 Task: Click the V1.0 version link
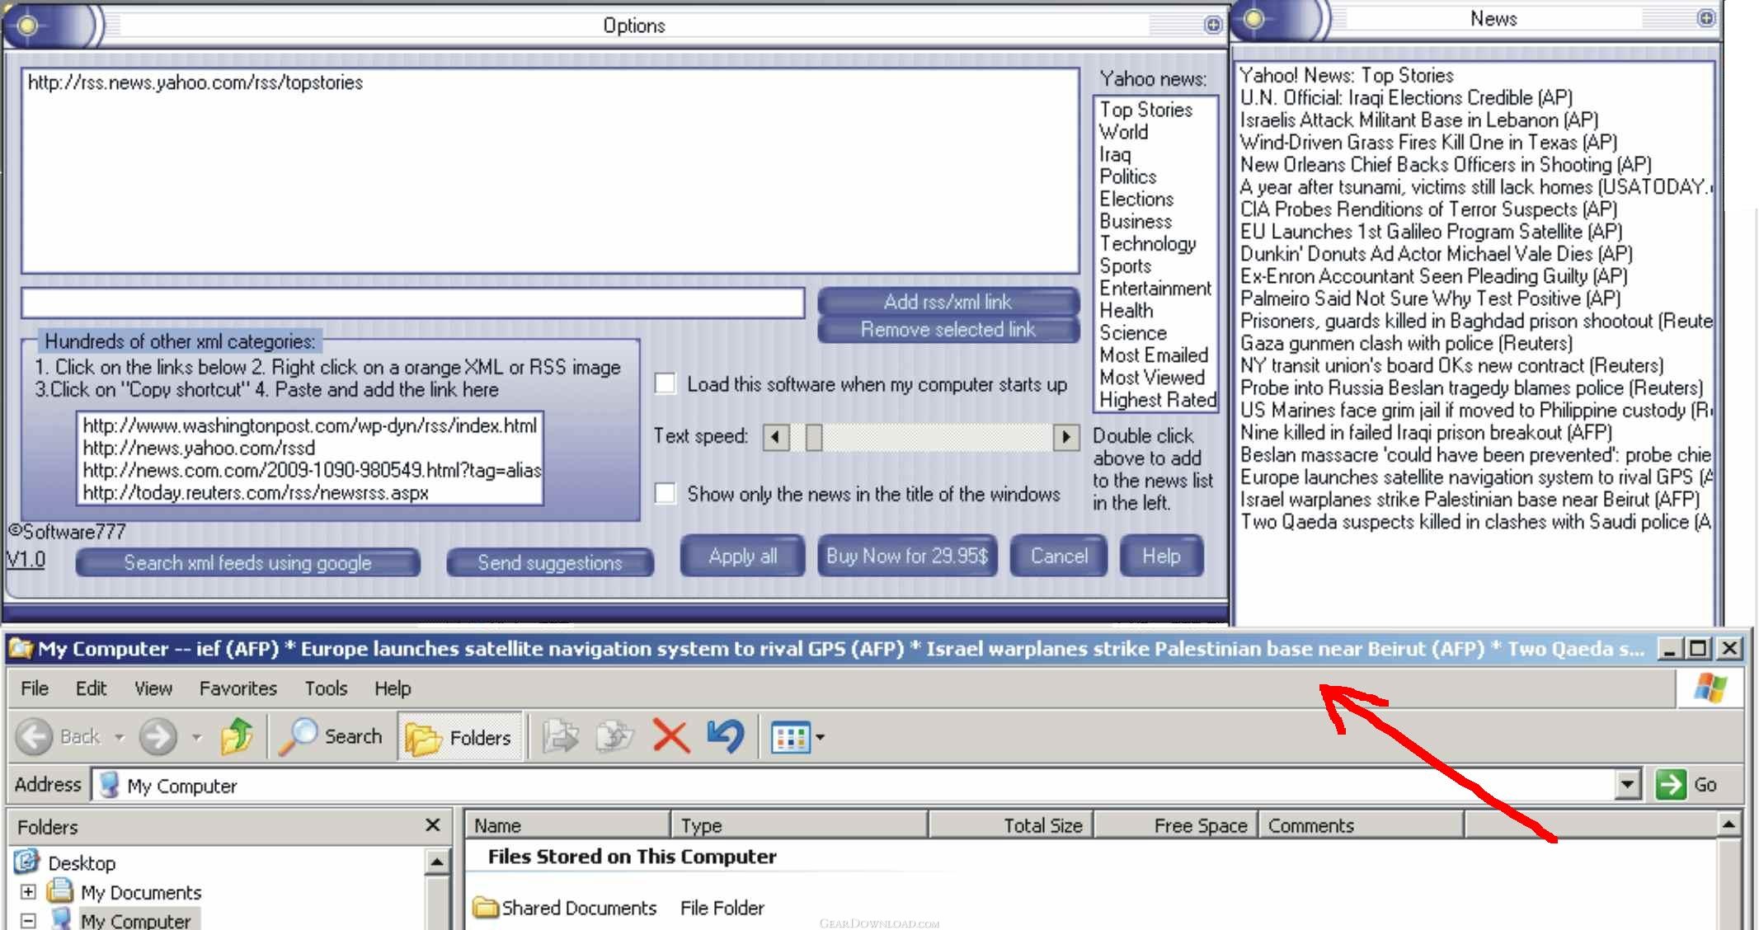point(26,559)
